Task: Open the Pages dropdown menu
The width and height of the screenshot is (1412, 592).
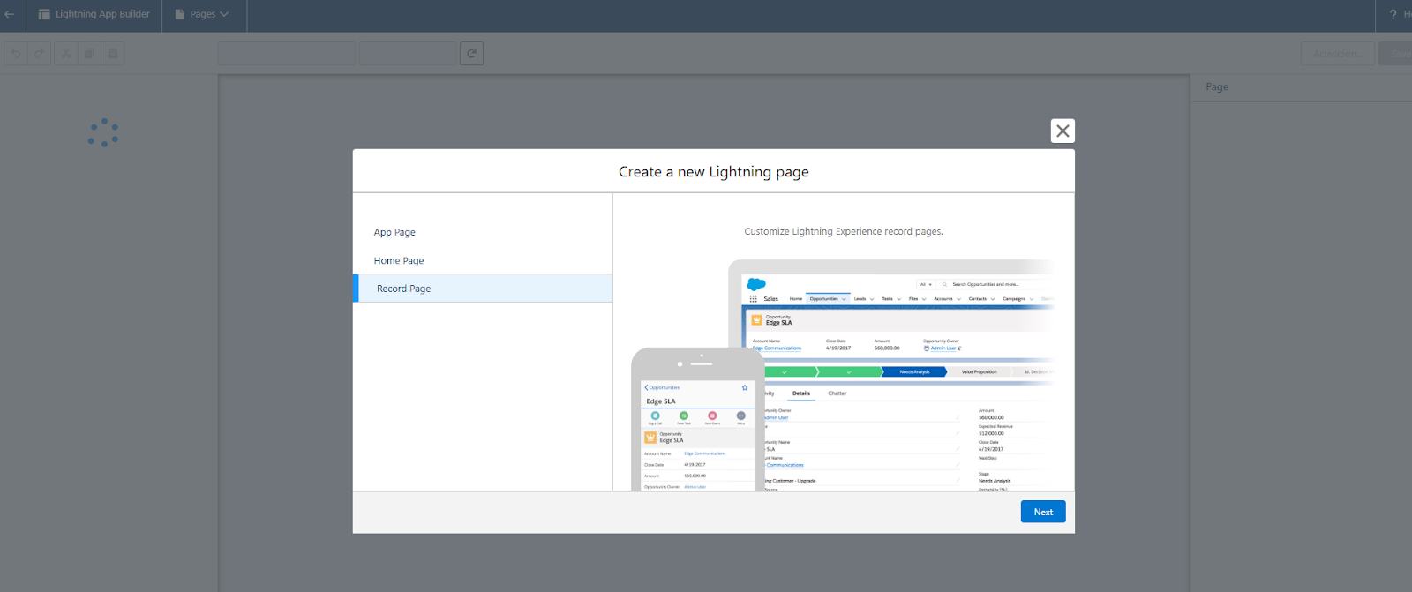Action: click(202, 14)
